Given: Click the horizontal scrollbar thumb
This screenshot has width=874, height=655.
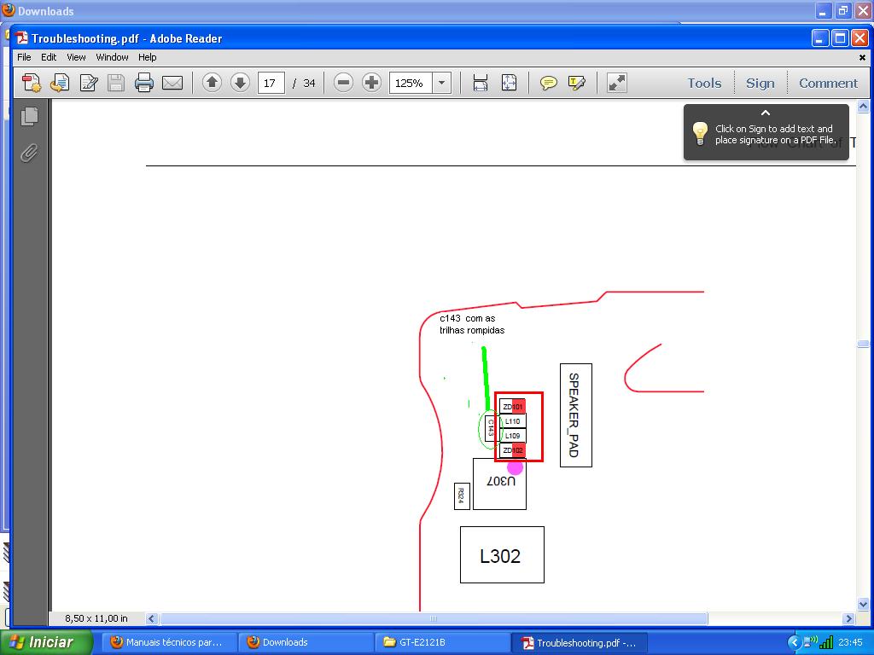Looking at the screenshot, I should (434, 618).
